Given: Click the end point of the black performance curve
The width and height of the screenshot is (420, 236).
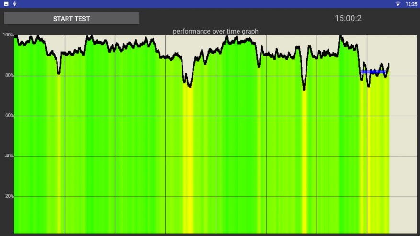Looking at the screenshot, I should pos(389,64).
